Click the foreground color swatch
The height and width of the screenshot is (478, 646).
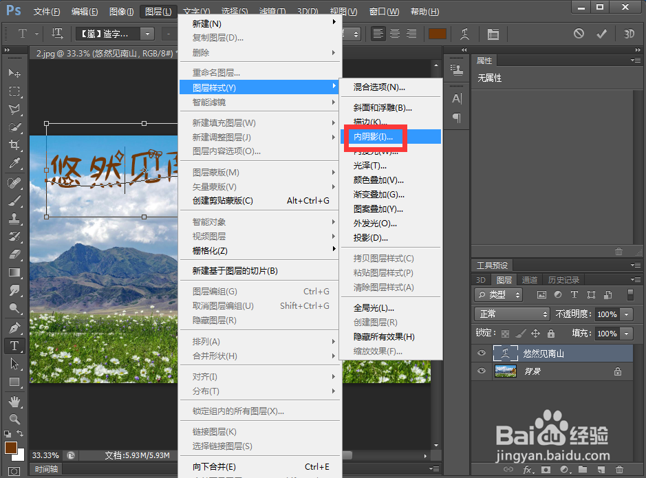point(11,447)
